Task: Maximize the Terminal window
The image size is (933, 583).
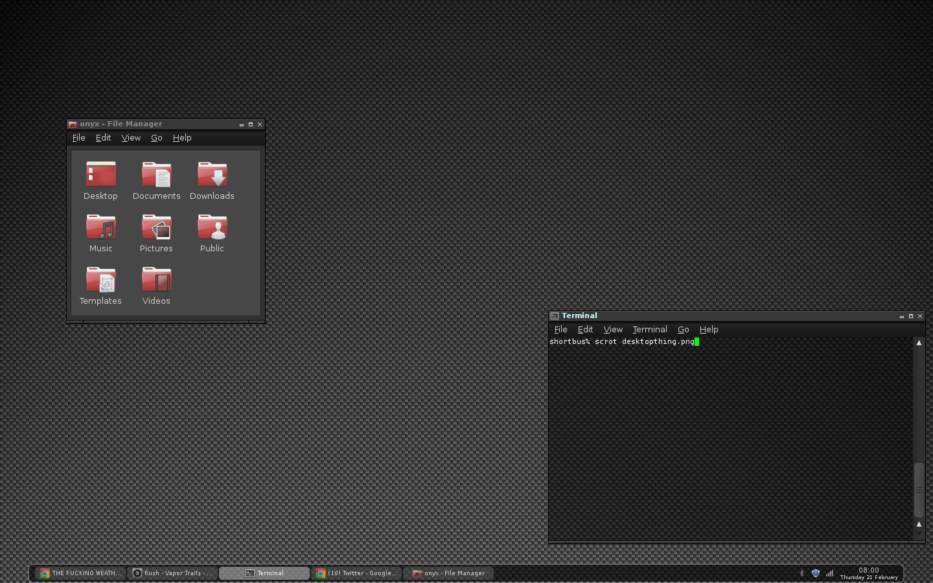Action: click(911, 316)
